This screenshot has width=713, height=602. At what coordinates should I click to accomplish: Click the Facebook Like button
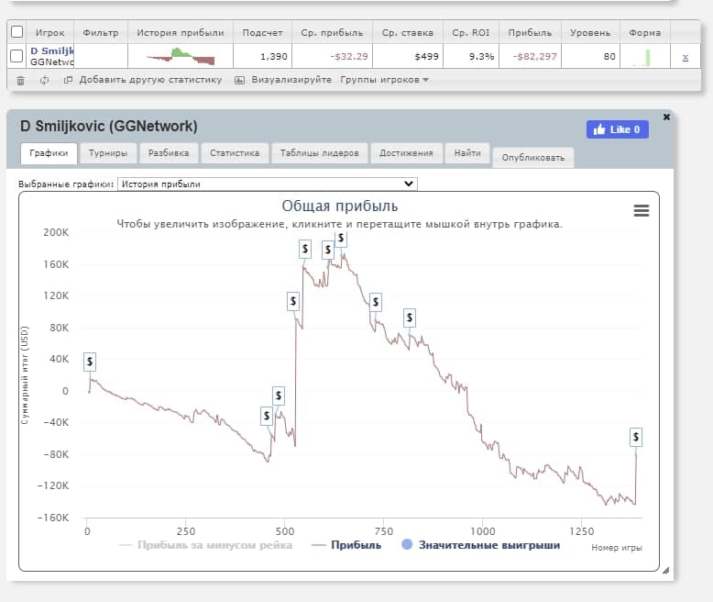click(x=617, y=129)
